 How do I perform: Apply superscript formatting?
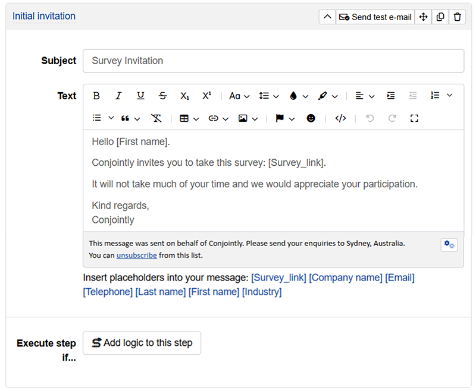(206, 96)
